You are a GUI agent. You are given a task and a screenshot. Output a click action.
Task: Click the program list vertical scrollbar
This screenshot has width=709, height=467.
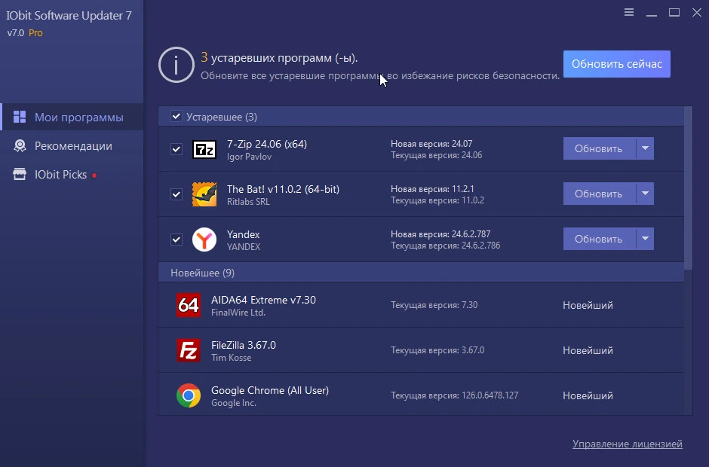click(x=688, y=188)
